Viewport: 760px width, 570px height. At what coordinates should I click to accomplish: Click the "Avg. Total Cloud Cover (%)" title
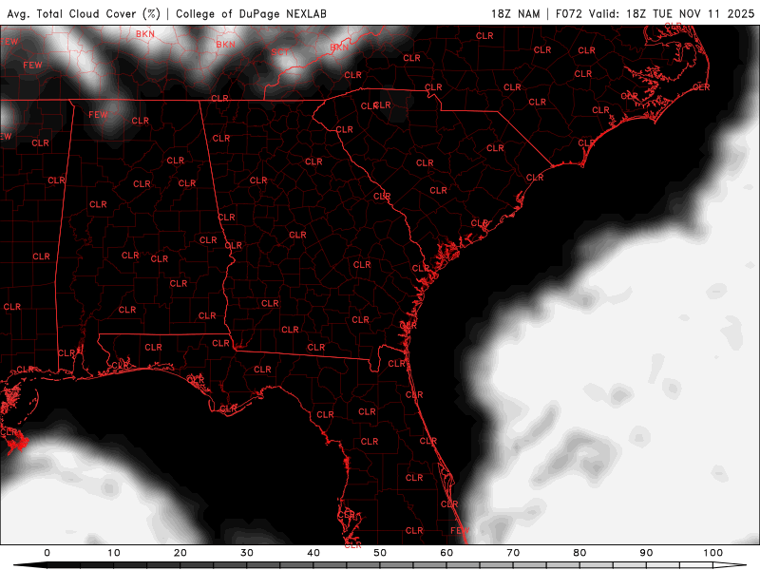point(84,13)
